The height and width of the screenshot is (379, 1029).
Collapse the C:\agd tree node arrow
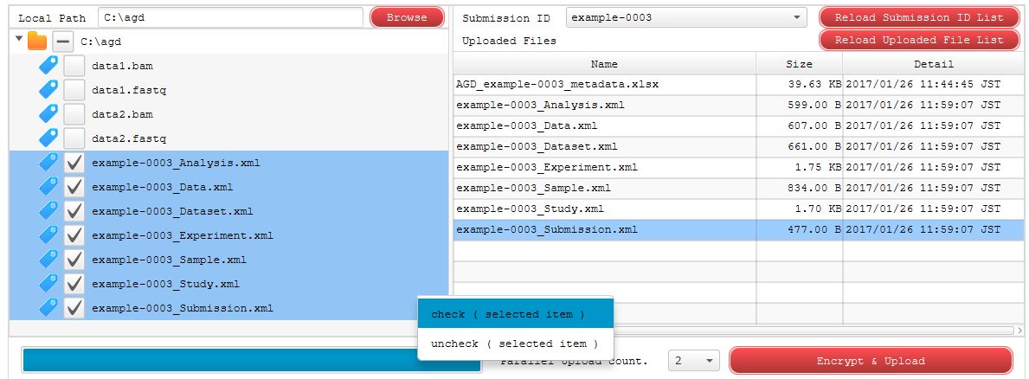[x=19, y=39]
